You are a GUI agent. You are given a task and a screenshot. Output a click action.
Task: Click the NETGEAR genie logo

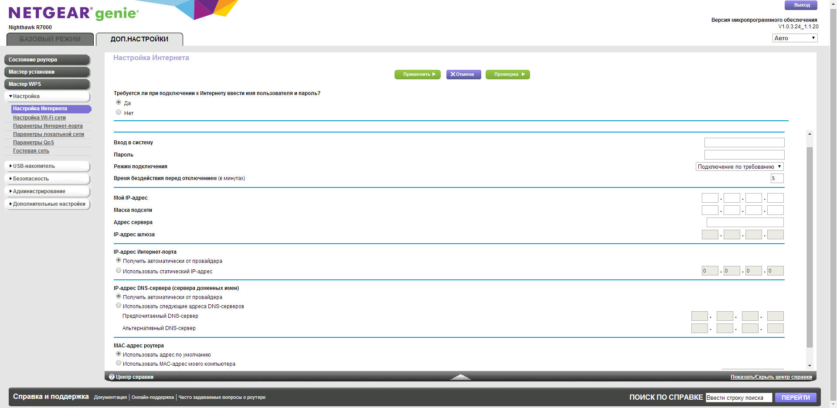(74, 13)
